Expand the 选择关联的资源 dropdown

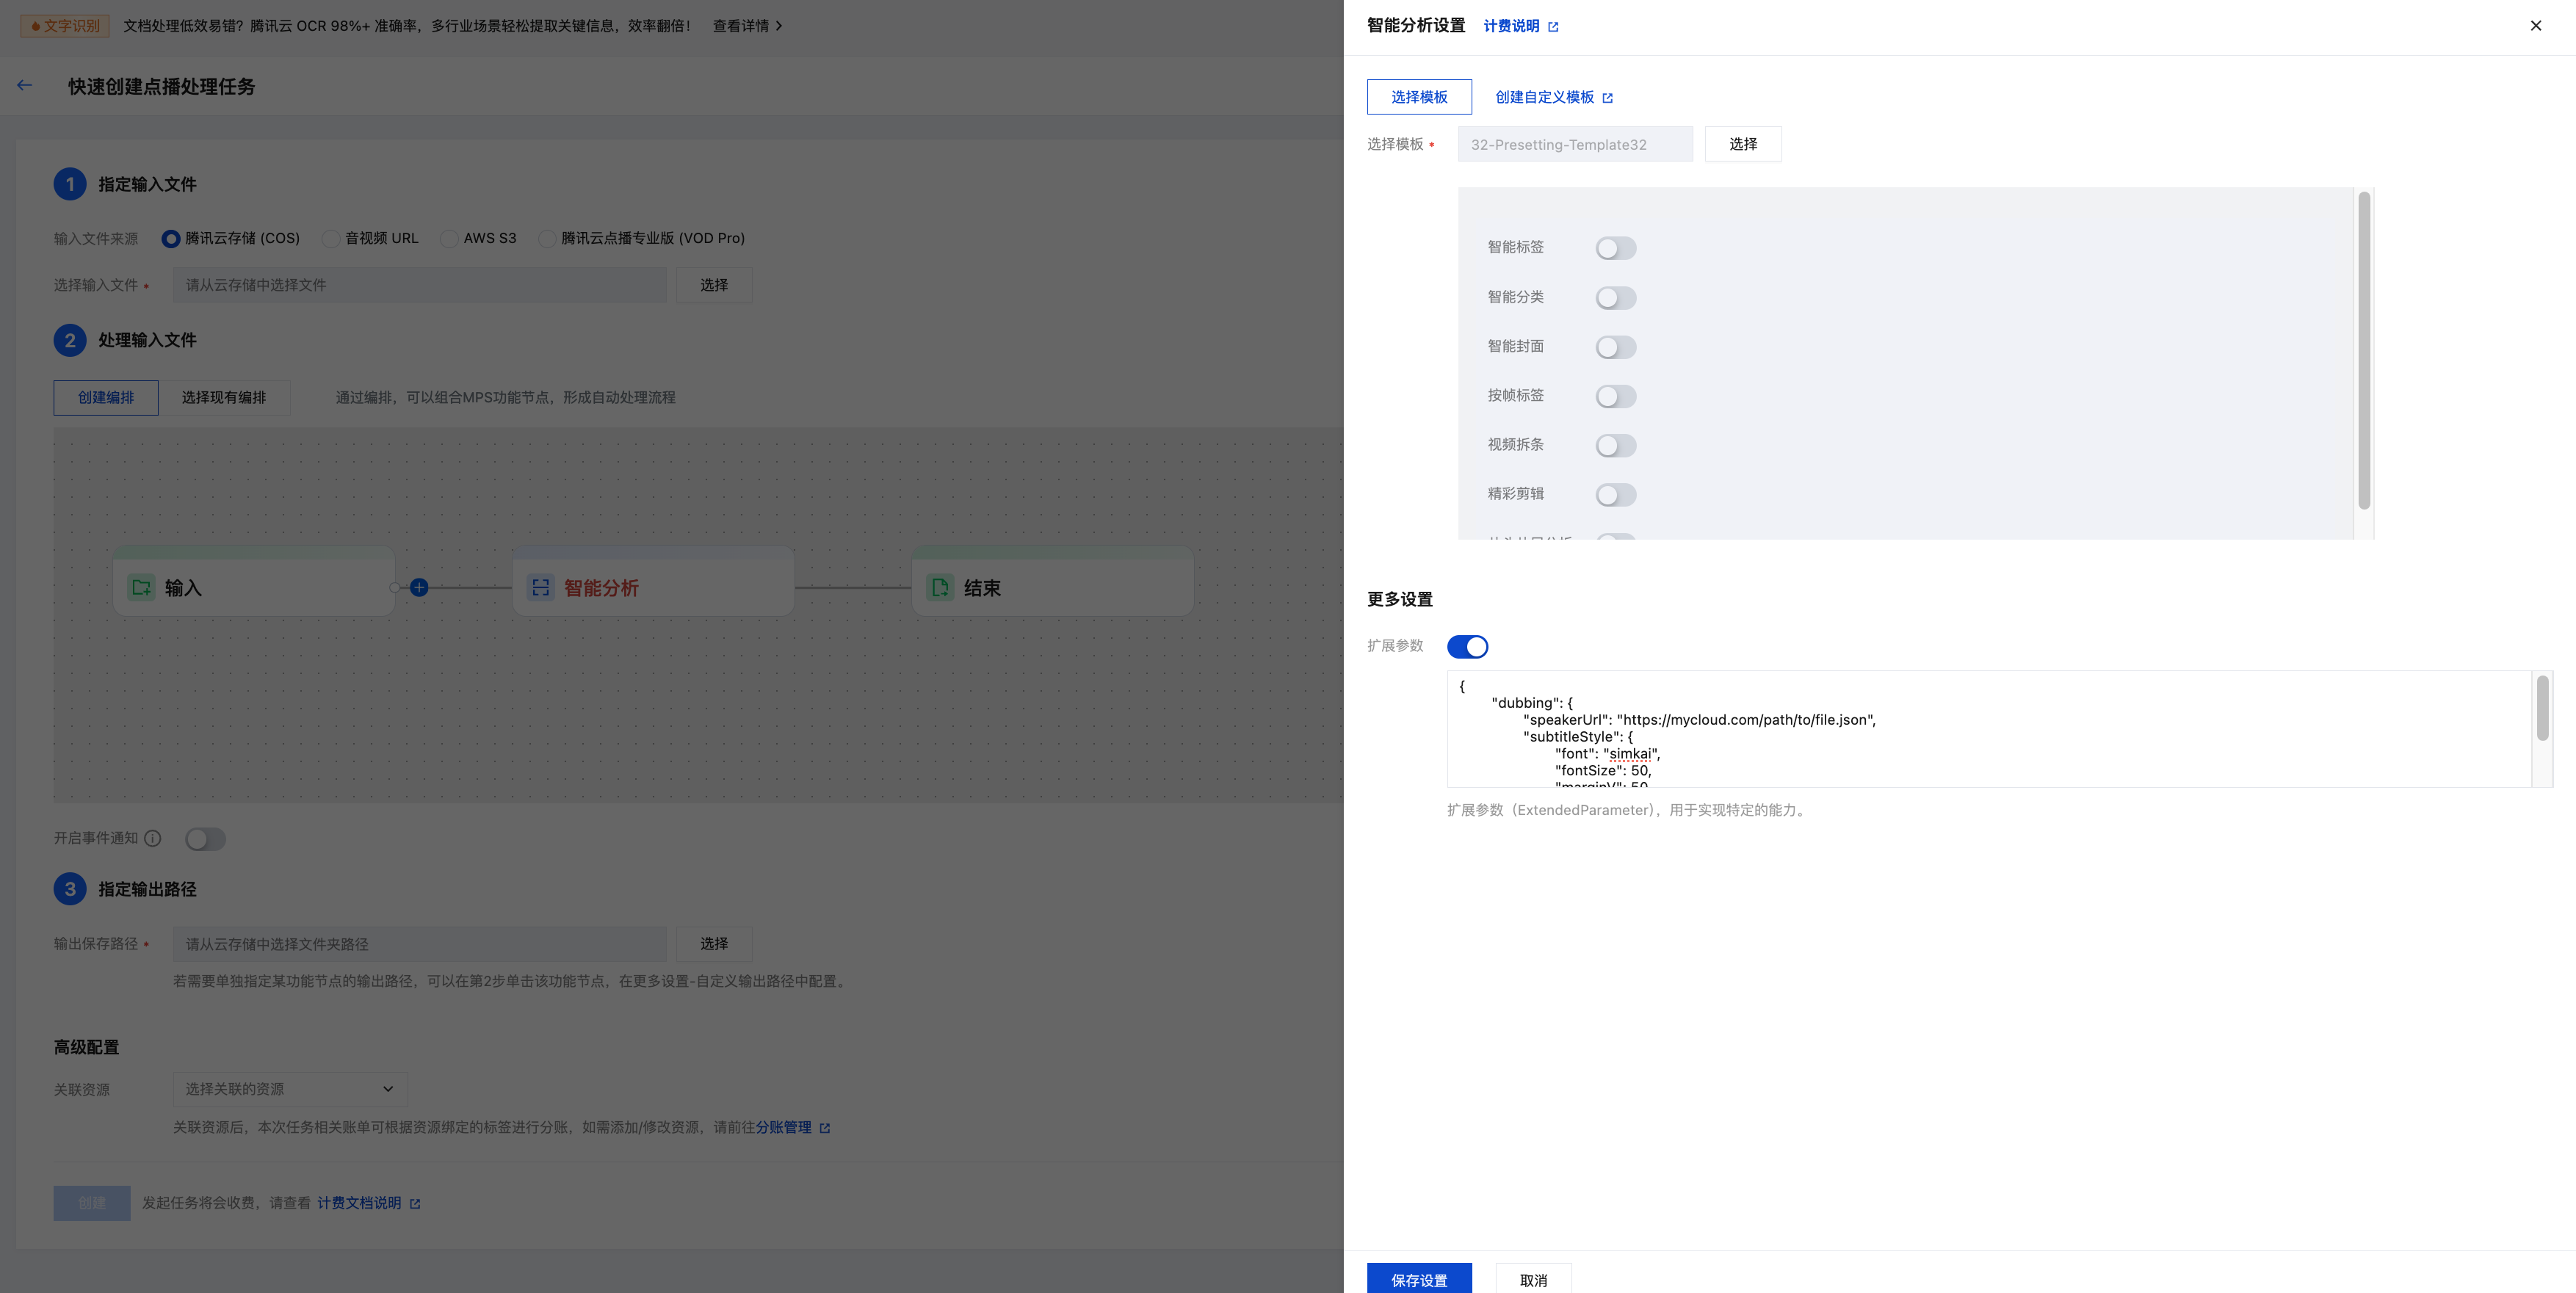(x=290, y=1089)
